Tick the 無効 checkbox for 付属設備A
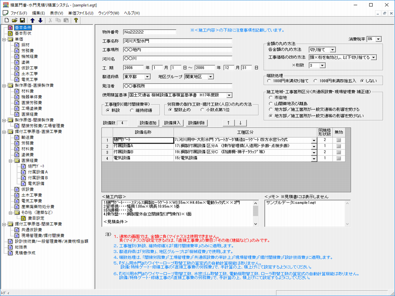395x296 pixels. click(339, 146)
